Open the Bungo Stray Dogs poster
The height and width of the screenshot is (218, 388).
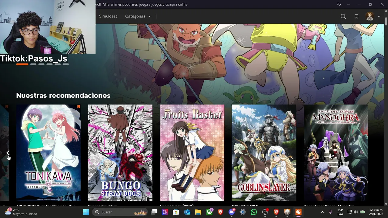click(x=120, y=153)
